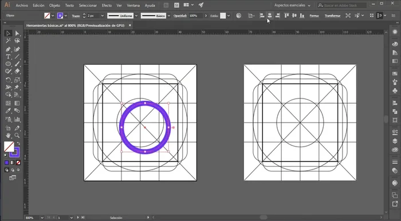Open the Uniforme width profile dropdown
Screen dimensions: 401x221
[136, 15]
